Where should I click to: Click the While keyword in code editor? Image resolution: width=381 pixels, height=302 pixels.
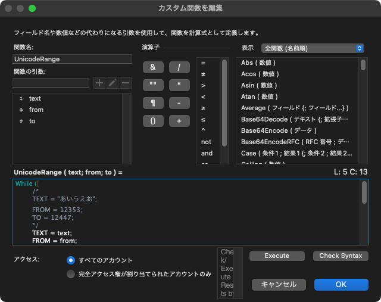(x=24, y=183)
